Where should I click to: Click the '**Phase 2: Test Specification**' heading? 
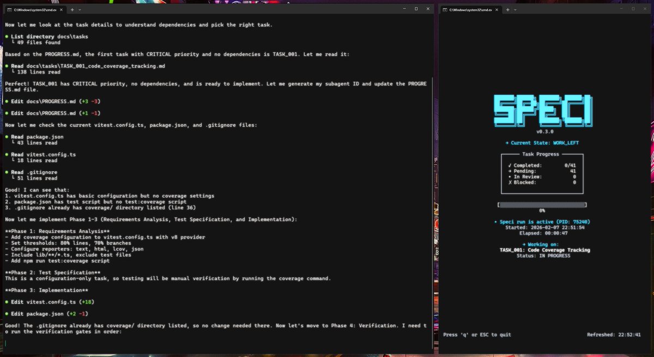(x=53, y=273)
